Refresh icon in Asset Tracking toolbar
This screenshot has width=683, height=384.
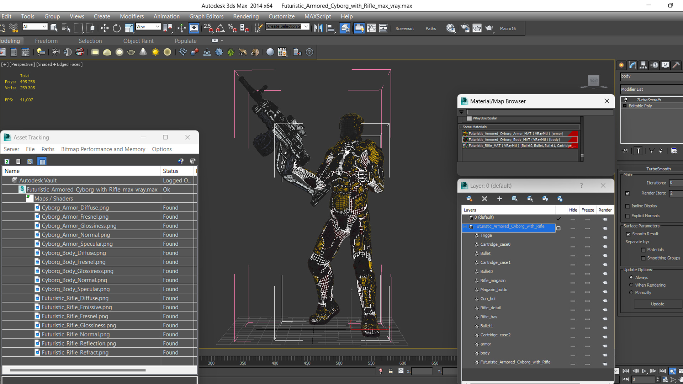(x=7, y=161)
